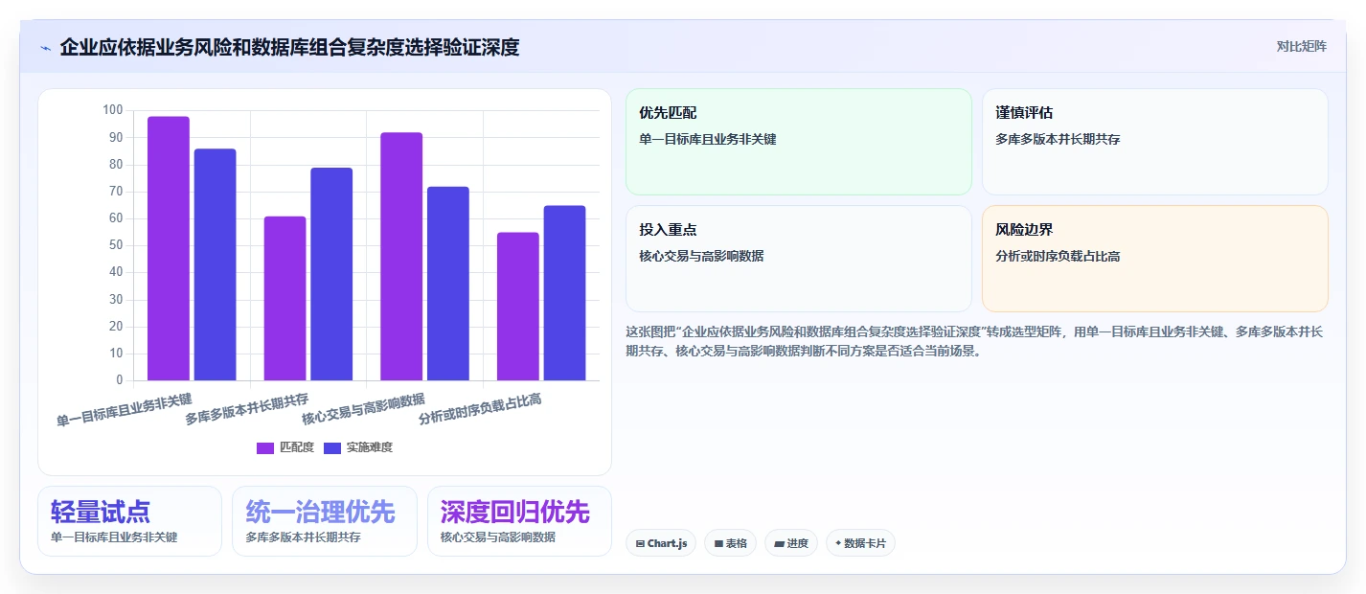Click subtitle 核心交易与高影响数据 in 投入重点 card
Image resolution: width=1366 pixels, height=594 pixels.
point(701,256)
